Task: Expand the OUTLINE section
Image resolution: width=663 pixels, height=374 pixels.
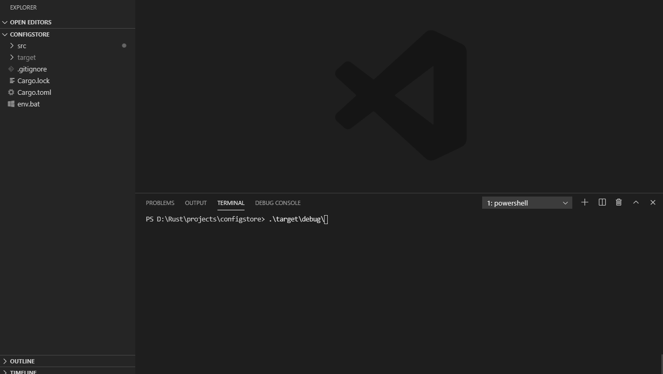Action: [67, 361]
